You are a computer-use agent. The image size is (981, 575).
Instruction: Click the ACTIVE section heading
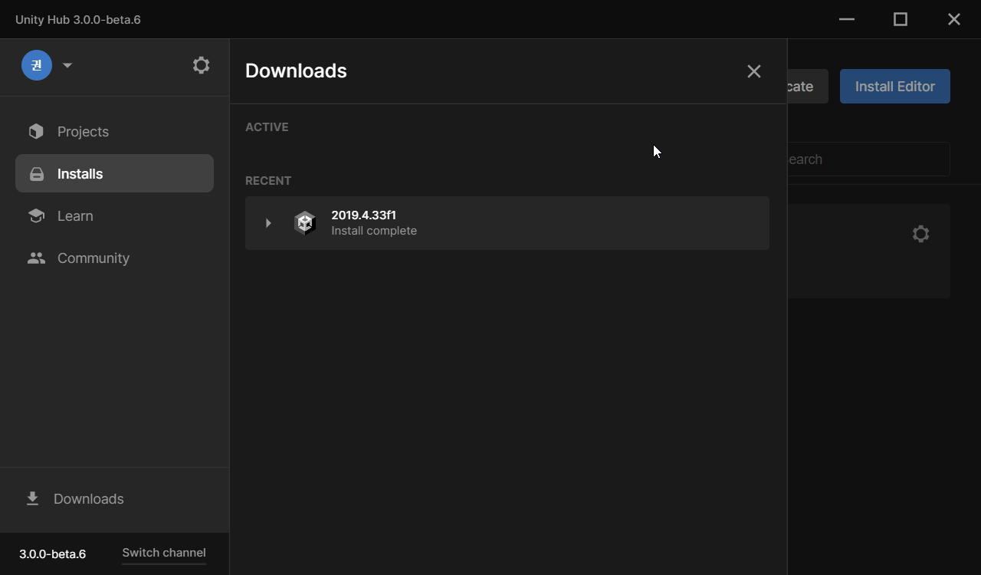tap(267, 127)
